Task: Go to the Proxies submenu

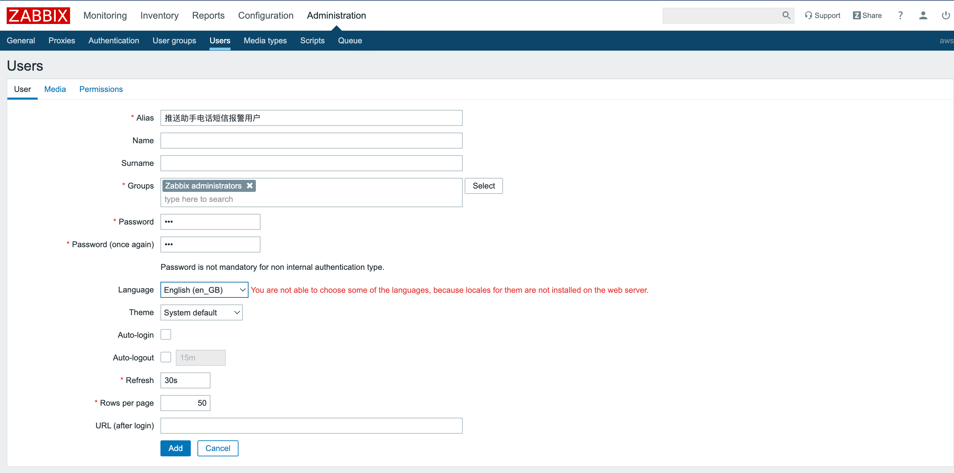Action: coord(61,41)
